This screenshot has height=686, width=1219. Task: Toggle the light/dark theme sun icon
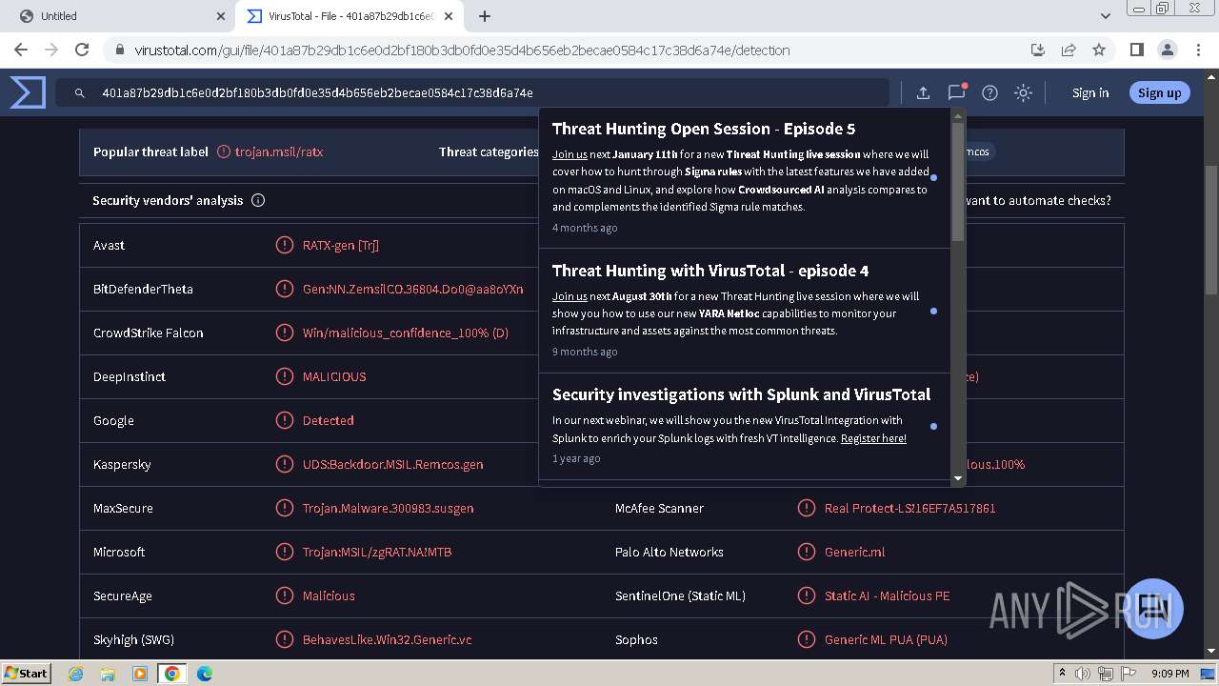point(1023,92)
